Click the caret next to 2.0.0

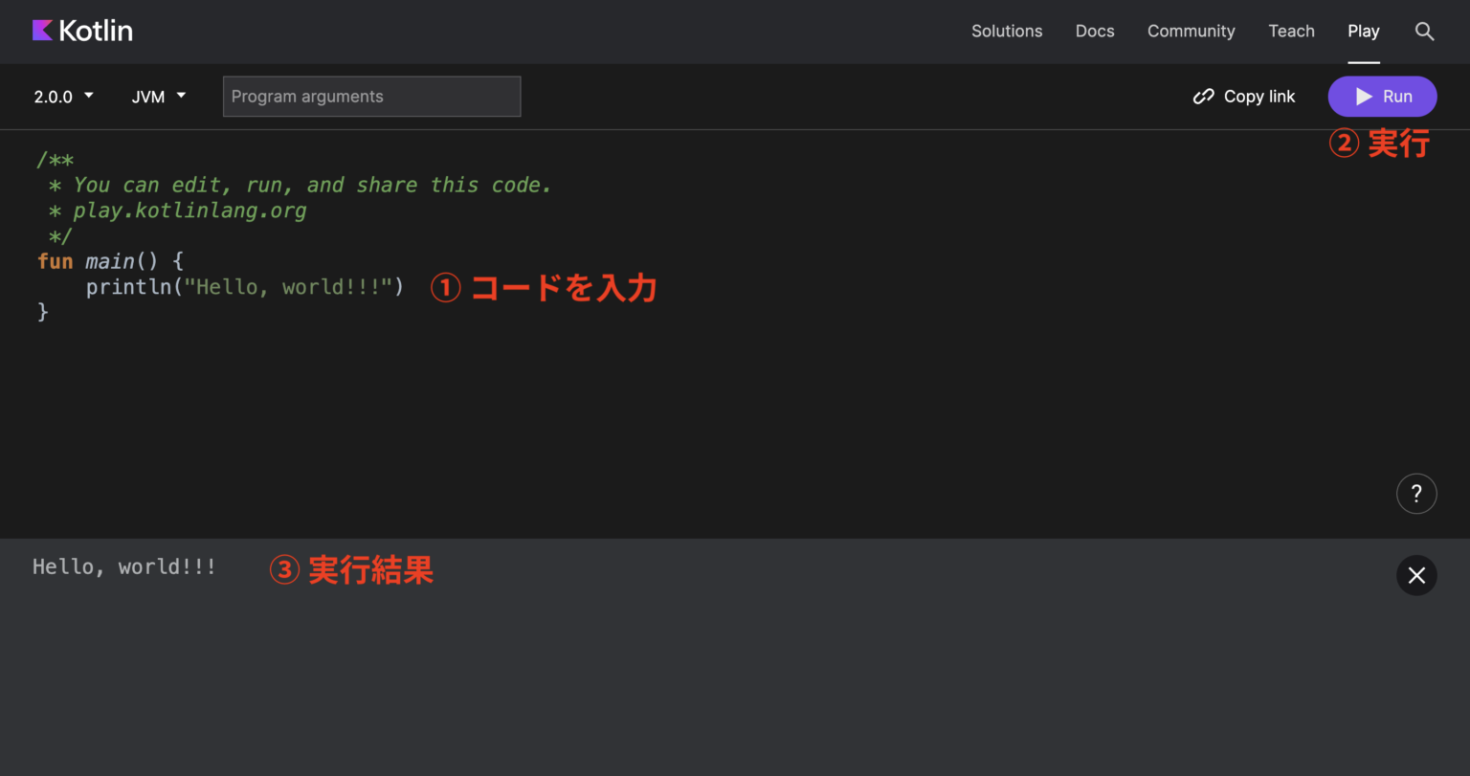[87, 96]
